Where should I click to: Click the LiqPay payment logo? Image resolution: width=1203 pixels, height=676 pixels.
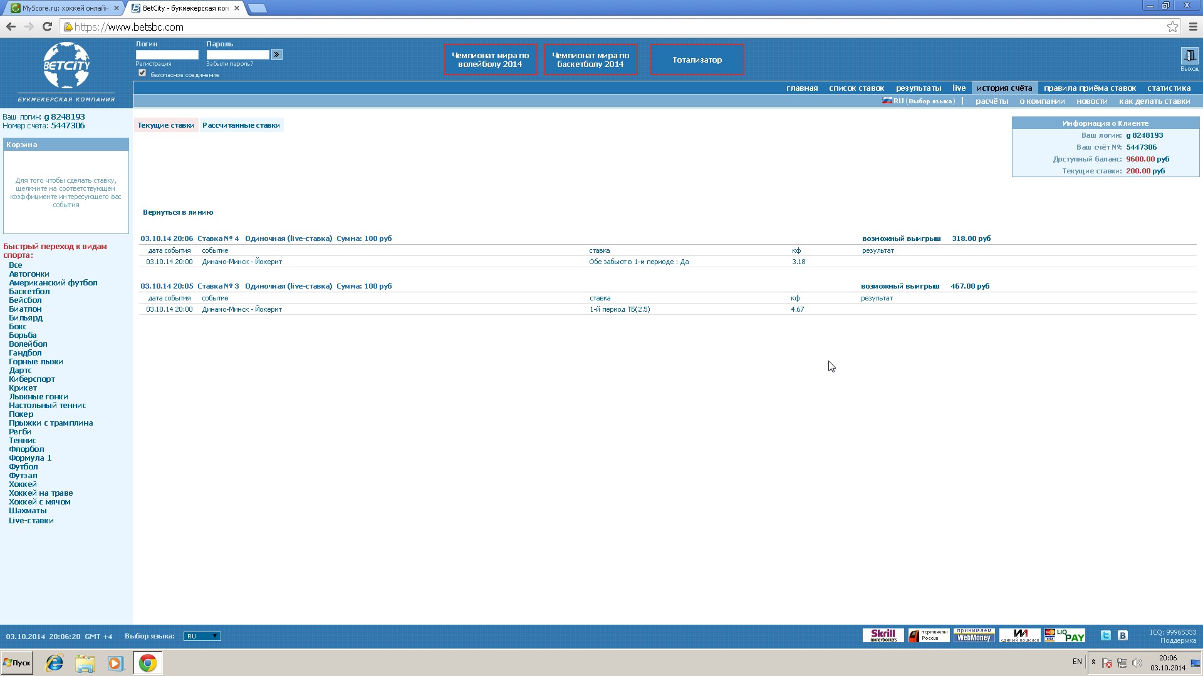tap(1065, 636)
